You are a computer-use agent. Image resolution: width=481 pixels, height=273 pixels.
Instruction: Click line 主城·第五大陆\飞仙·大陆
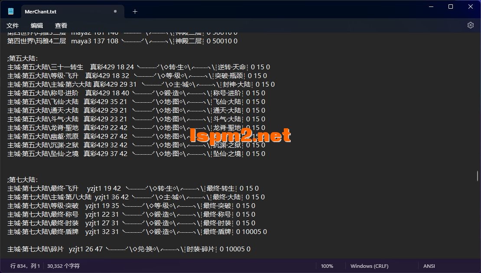[x=136, y=101]
